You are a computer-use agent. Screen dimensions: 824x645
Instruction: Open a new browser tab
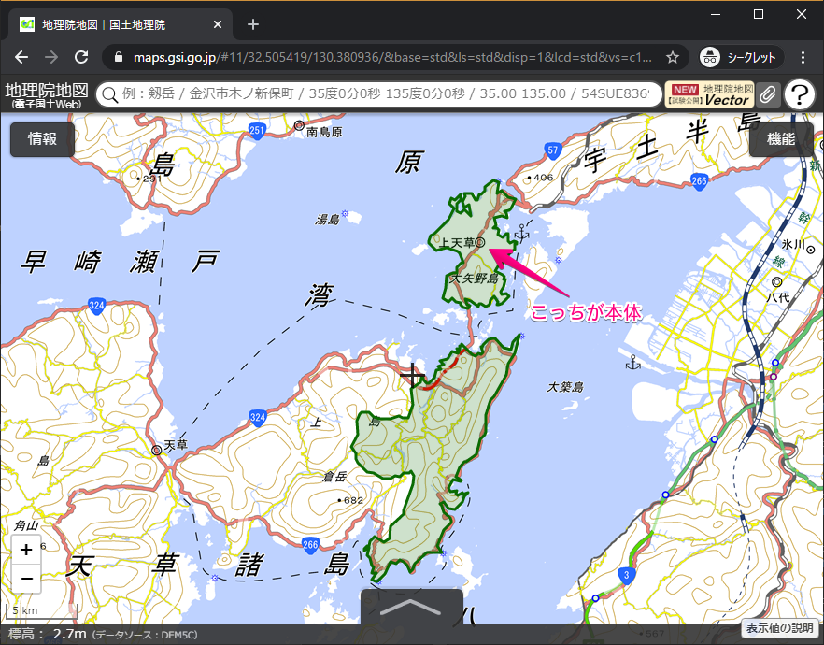point(253,24)
